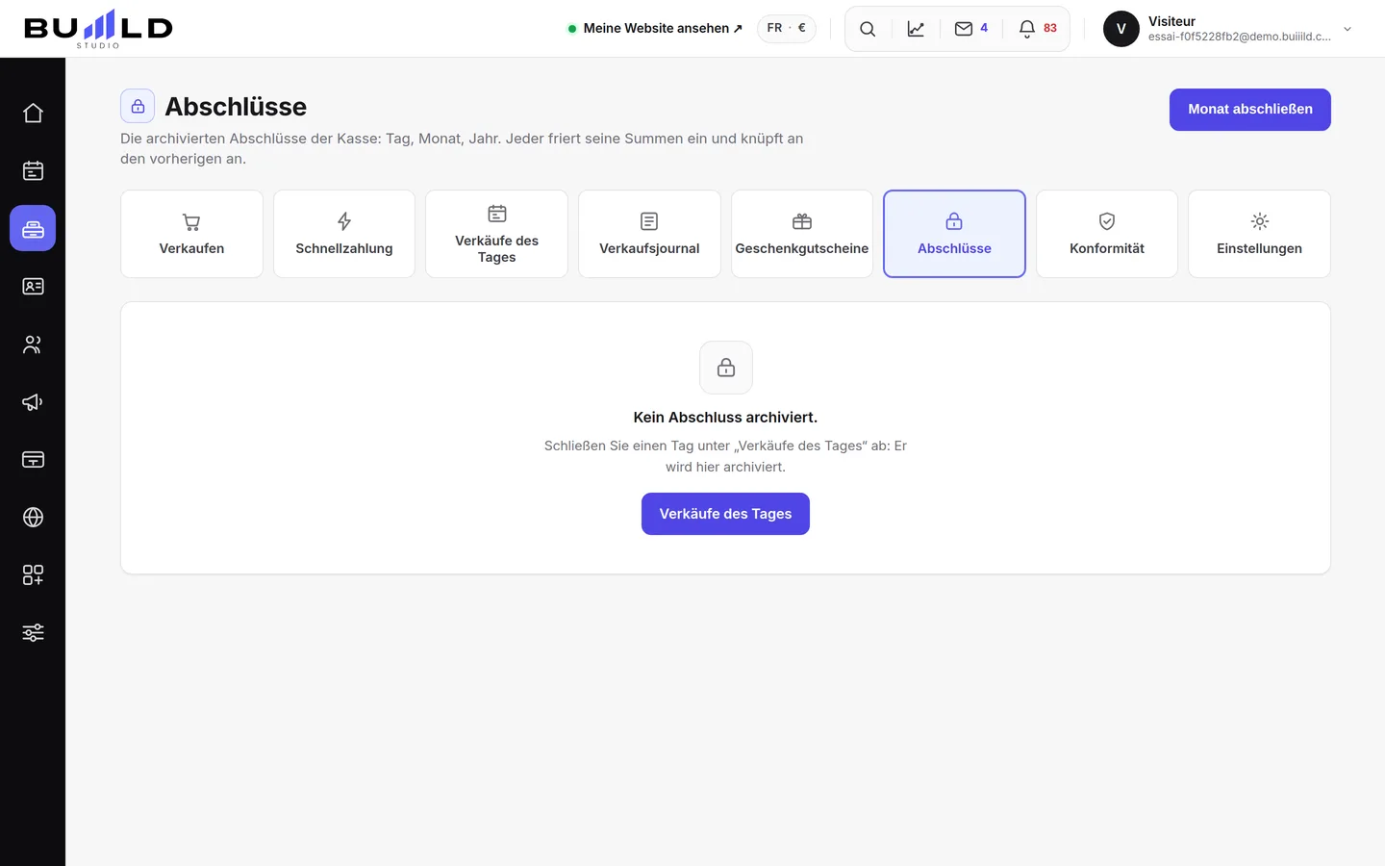Open the Einstellungen tab
The height and width of the screenshot is (866, 1385).
[x=1260, y=234]
